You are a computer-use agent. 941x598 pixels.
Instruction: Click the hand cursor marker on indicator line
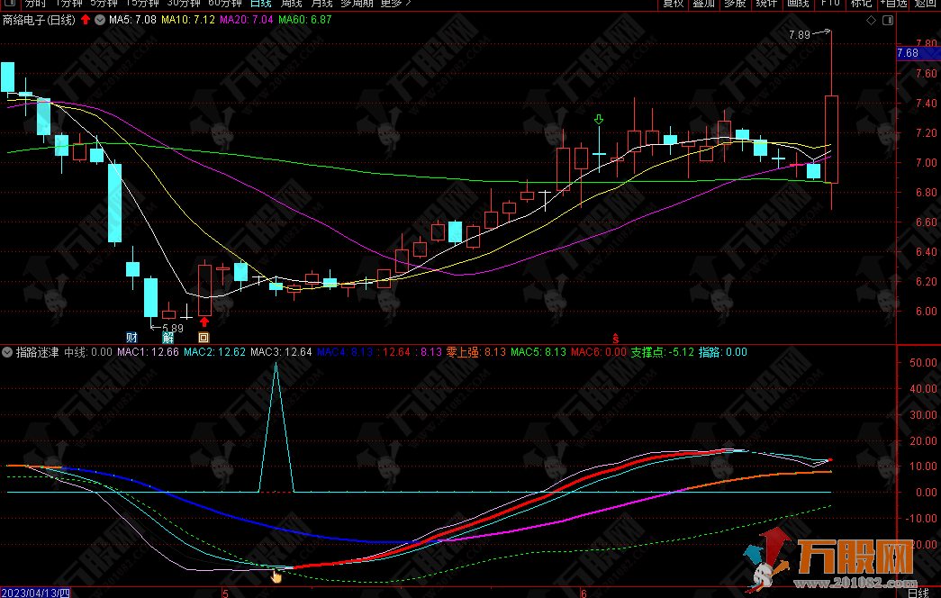(276, 577)
